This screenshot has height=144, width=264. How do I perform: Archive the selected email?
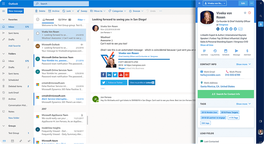coord(54,11)
